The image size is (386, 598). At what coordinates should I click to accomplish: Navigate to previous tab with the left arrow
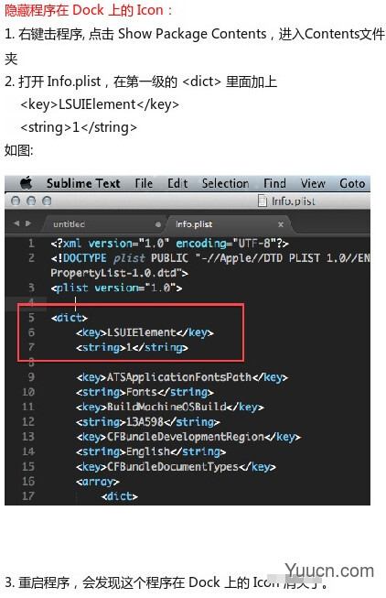16,223
